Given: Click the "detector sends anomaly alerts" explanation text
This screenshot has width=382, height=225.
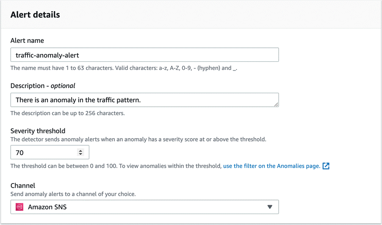Looking at the screenshot, I should 138,139.
